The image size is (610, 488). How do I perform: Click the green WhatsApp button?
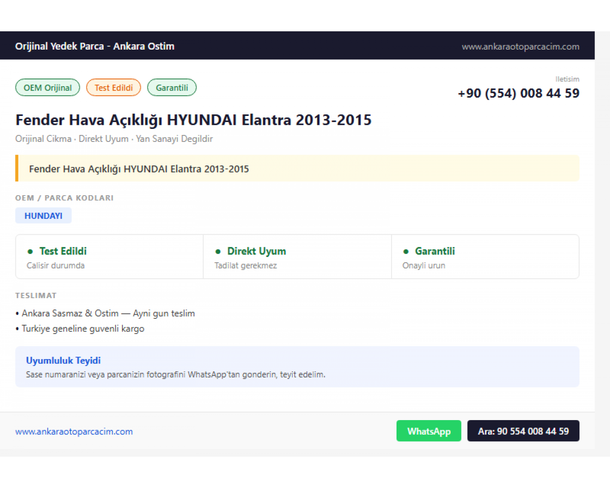[x=429, y=431]
